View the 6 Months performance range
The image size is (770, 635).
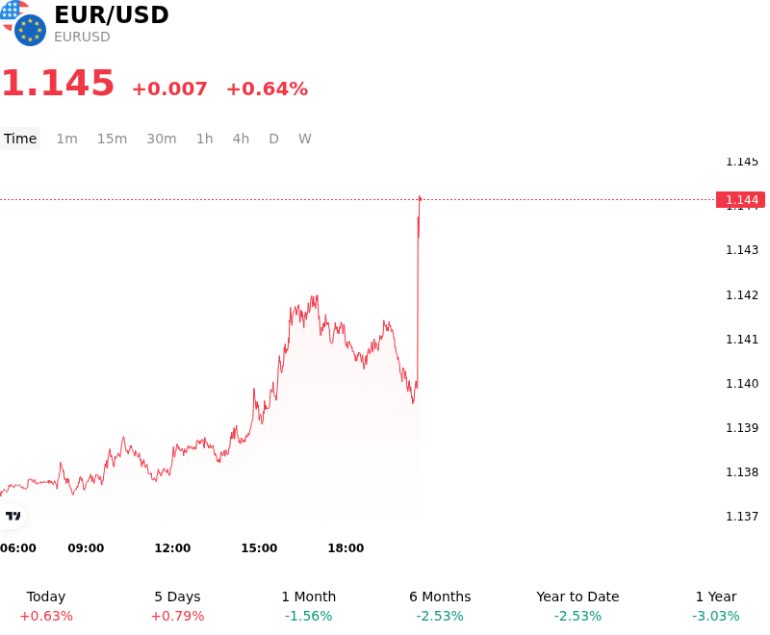tap(440, 606)
